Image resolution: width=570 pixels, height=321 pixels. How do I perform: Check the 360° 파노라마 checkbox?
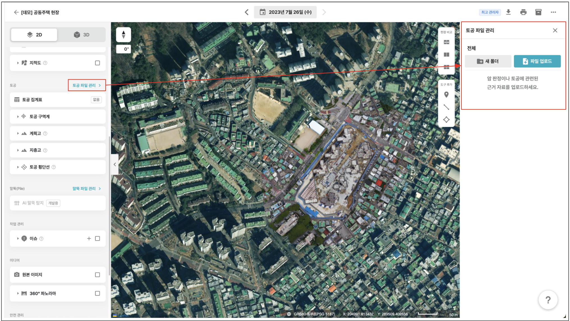click(97, 294)
